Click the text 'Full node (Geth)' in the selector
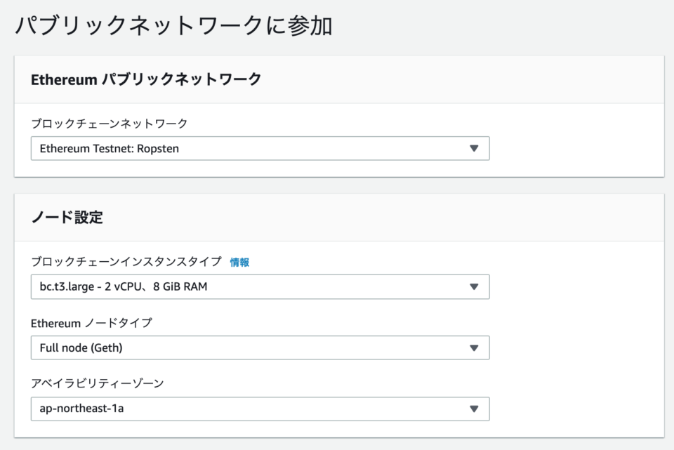Screen dimensions: 674x450 click(x=81, y=348)
